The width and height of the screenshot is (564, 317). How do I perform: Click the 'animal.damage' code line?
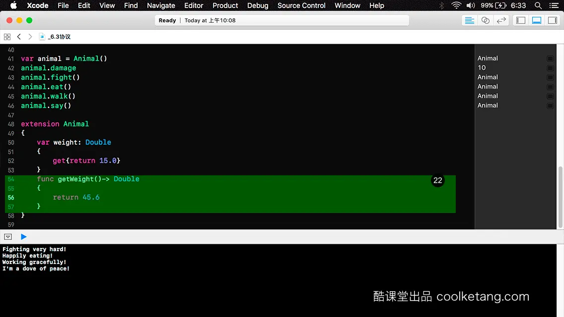49,68
